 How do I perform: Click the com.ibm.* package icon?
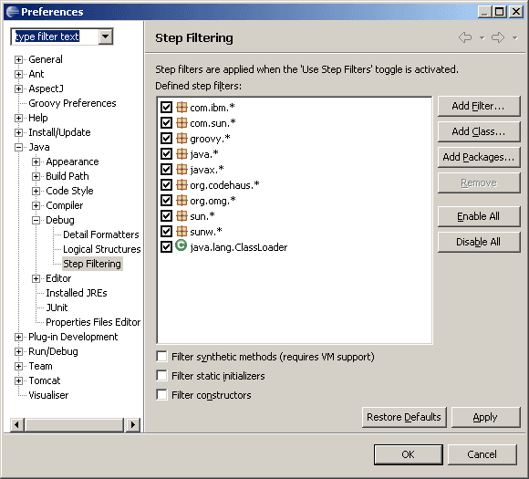(182, 108)
